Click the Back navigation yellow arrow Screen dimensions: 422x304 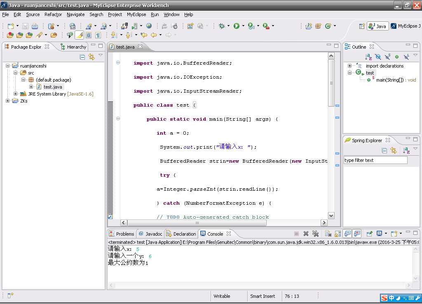154,35
